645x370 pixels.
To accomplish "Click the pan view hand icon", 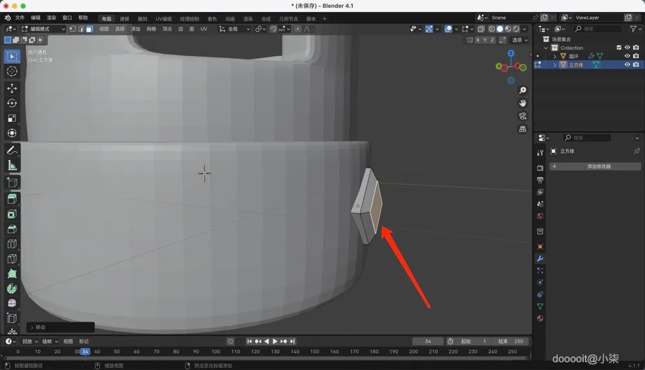I will pos(522,103).
